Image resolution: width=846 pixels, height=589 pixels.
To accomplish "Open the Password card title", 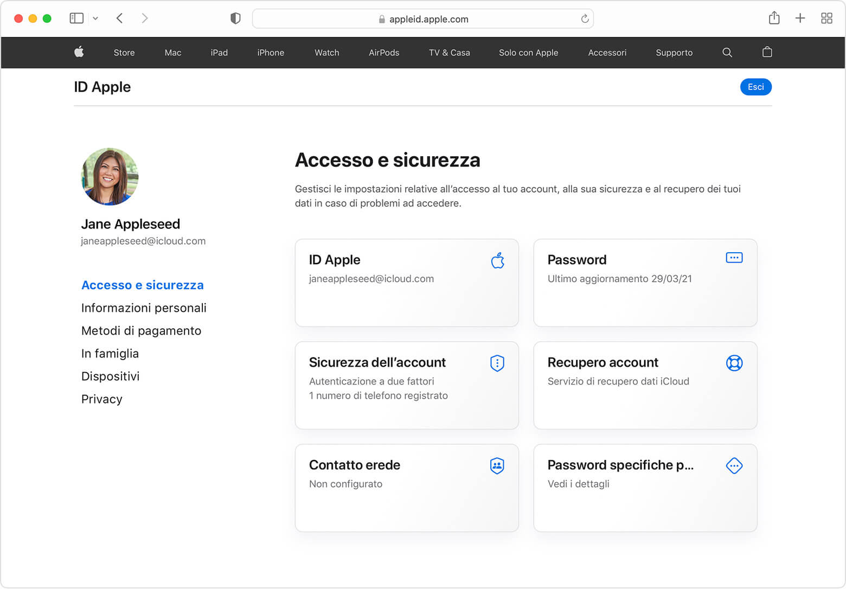I will click(x=577, y=260).
